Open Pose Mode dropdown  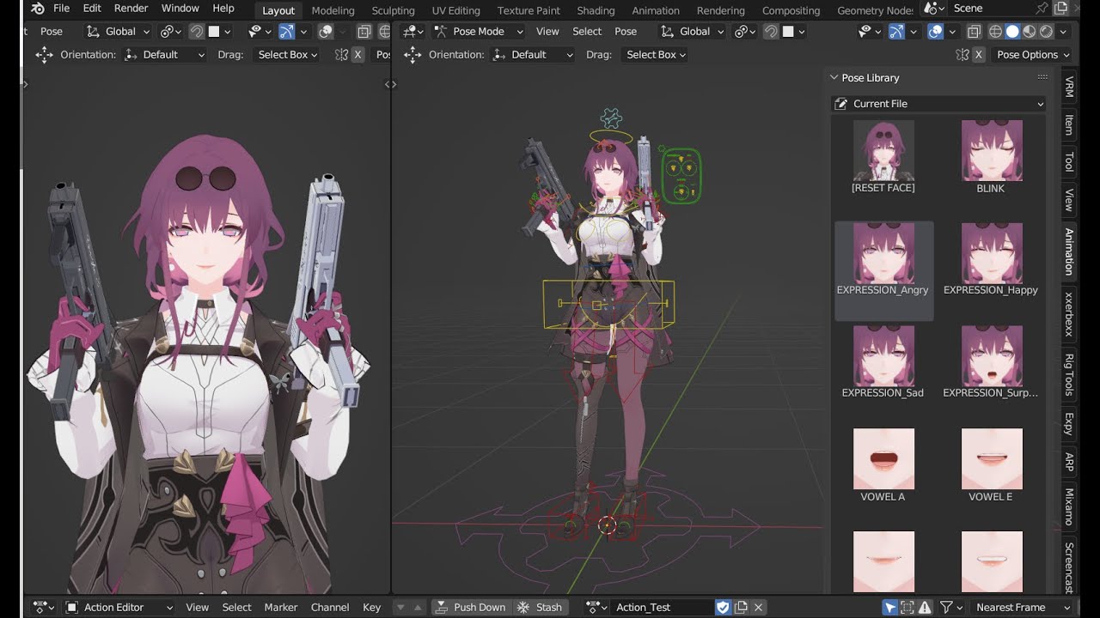pyautogui.click(x=479, y=32)
